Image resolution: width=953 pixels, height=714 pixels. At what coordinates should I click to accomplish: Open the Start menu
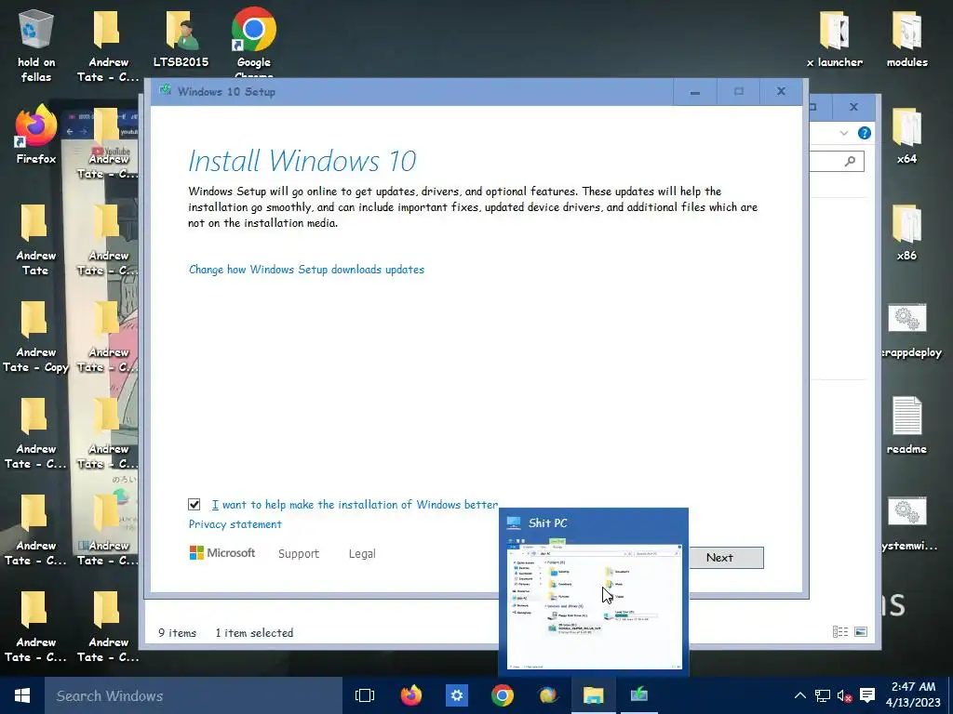click(x=22, y=695)
